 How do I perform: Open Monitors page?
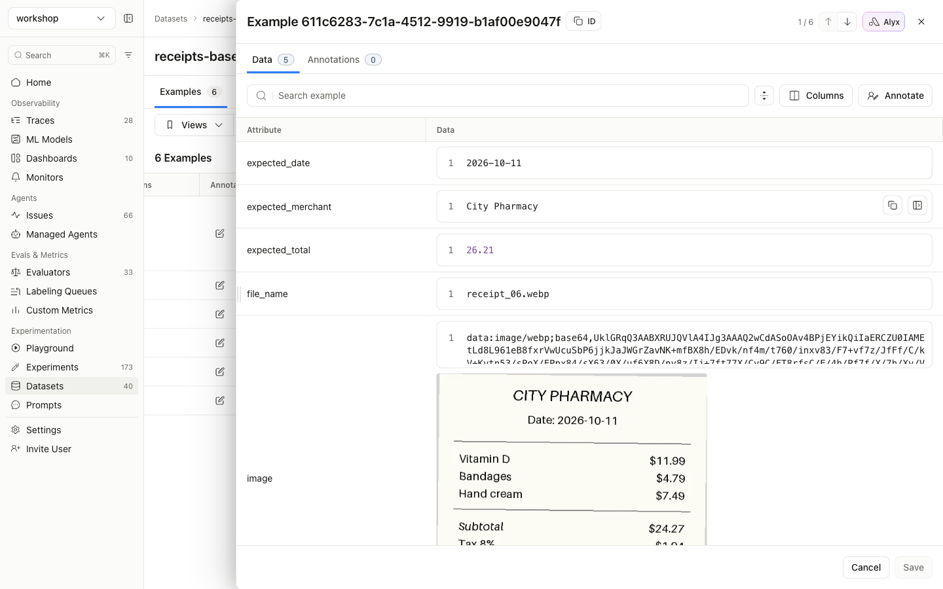[x=72, y=177]
